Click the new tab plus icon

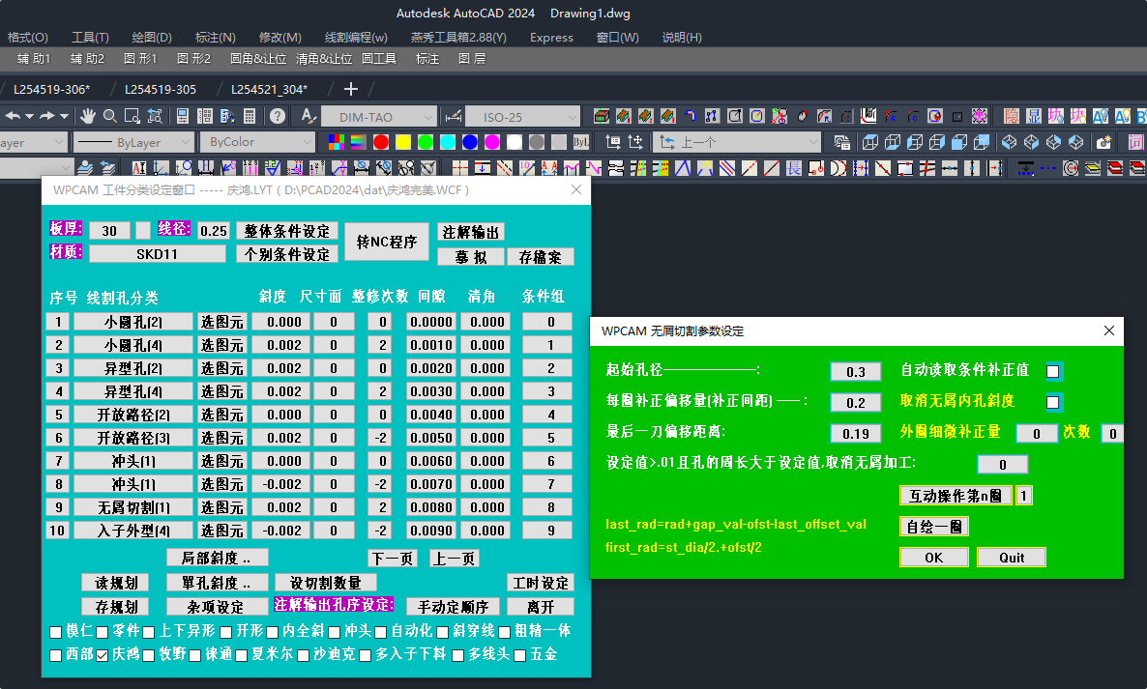pos(351,89)
